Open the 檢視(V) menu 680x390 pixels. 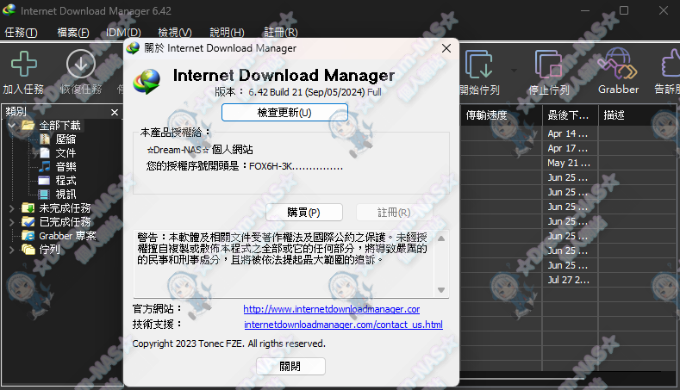[x=175, y=33]
